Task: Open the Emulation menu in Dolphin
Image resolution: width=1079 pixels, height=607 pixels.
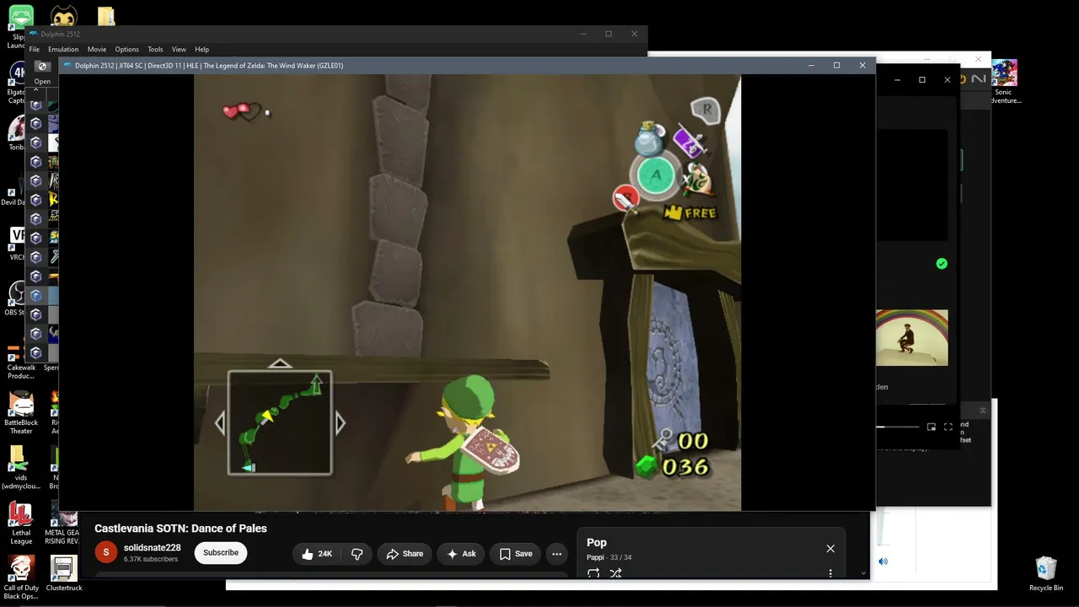Action: 63,50
